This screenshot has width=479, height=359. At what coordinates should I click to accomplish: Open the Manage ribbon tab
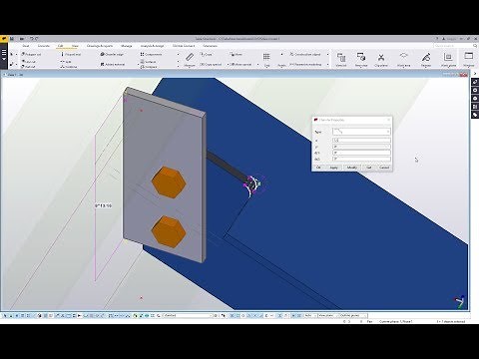(127, 46)
